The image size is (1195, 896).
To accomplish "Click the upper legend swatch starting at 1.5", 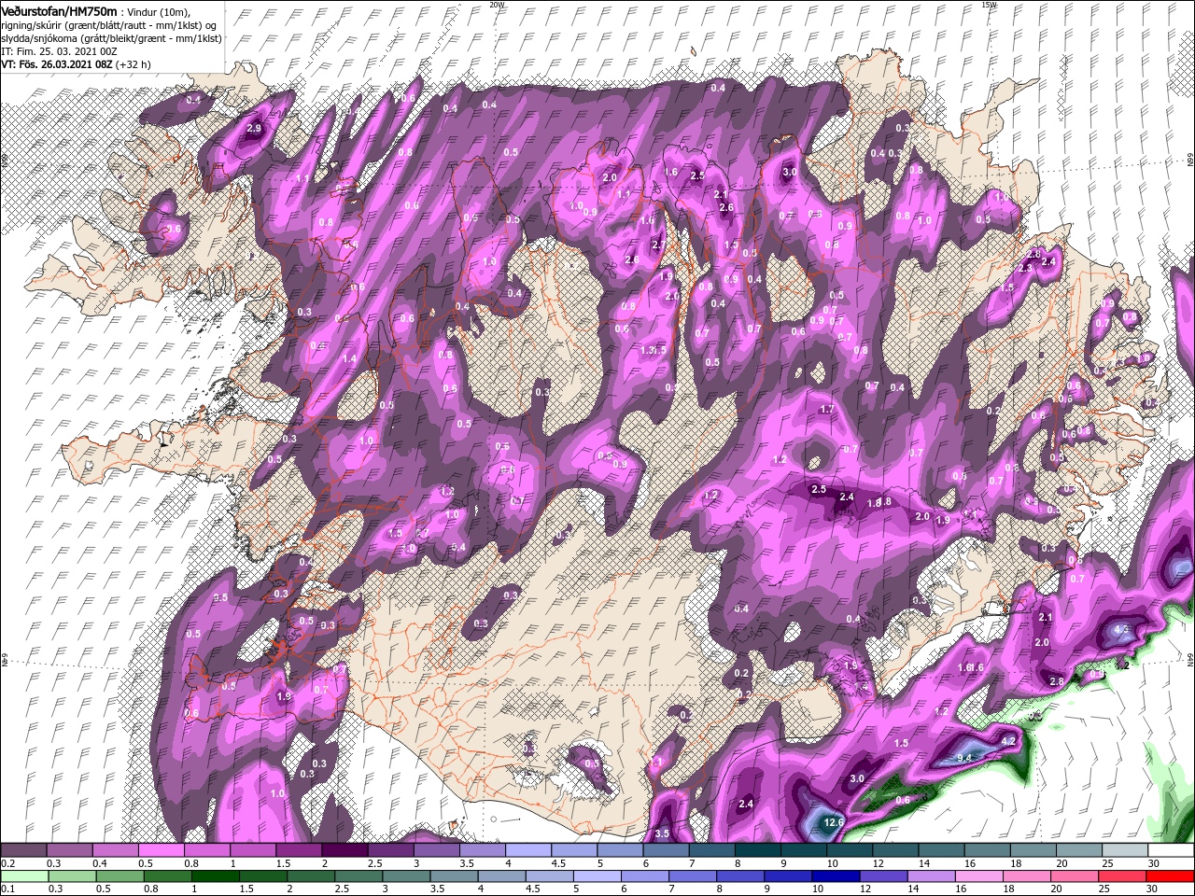I will point(298,850).
